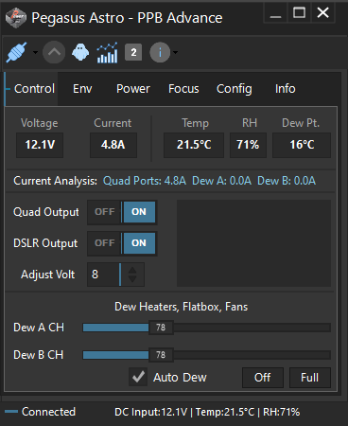The height and width of the screenshot is (426, 348).
Task: Click the Pegasus Astro app logo
Action: 16,18
